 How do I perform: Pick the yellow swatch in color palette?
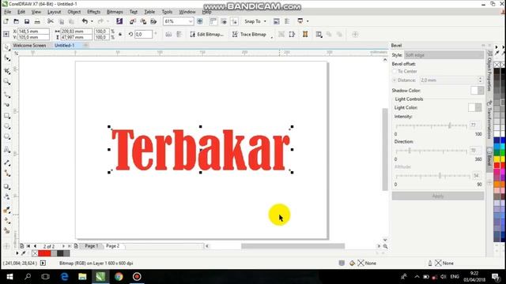coord(497,159)
